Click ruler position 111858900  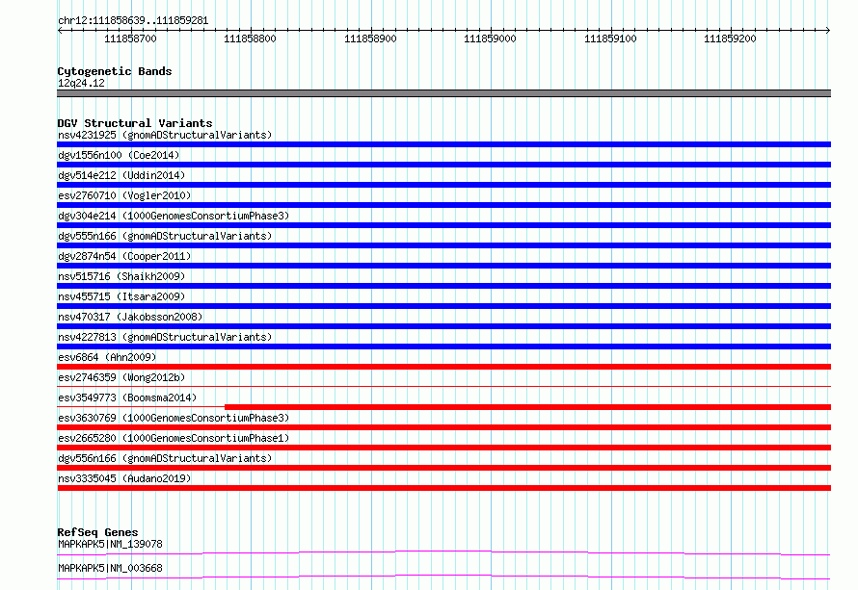coord(370,38)
